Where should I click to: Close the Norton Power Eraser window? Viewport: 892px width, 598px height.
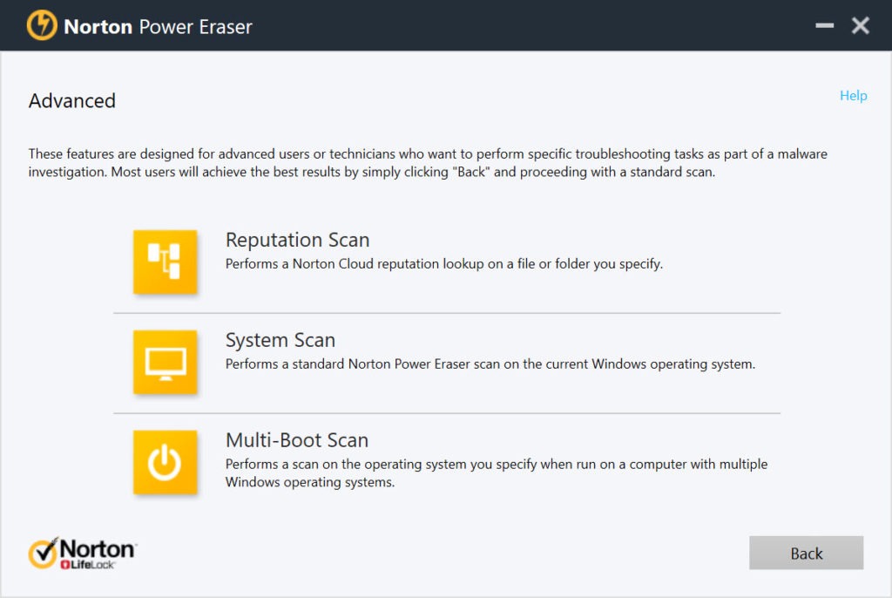click(861, 26)
